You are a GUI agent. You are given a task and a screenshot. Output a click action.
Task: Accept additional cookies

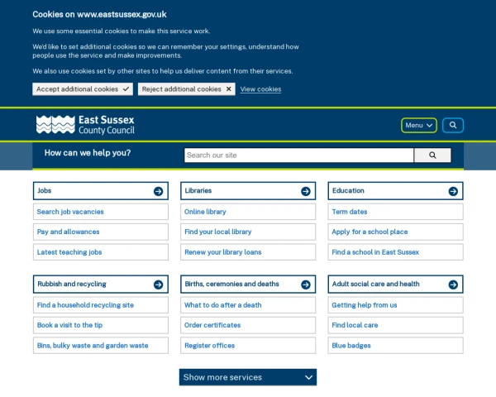(x=83, y=89)
